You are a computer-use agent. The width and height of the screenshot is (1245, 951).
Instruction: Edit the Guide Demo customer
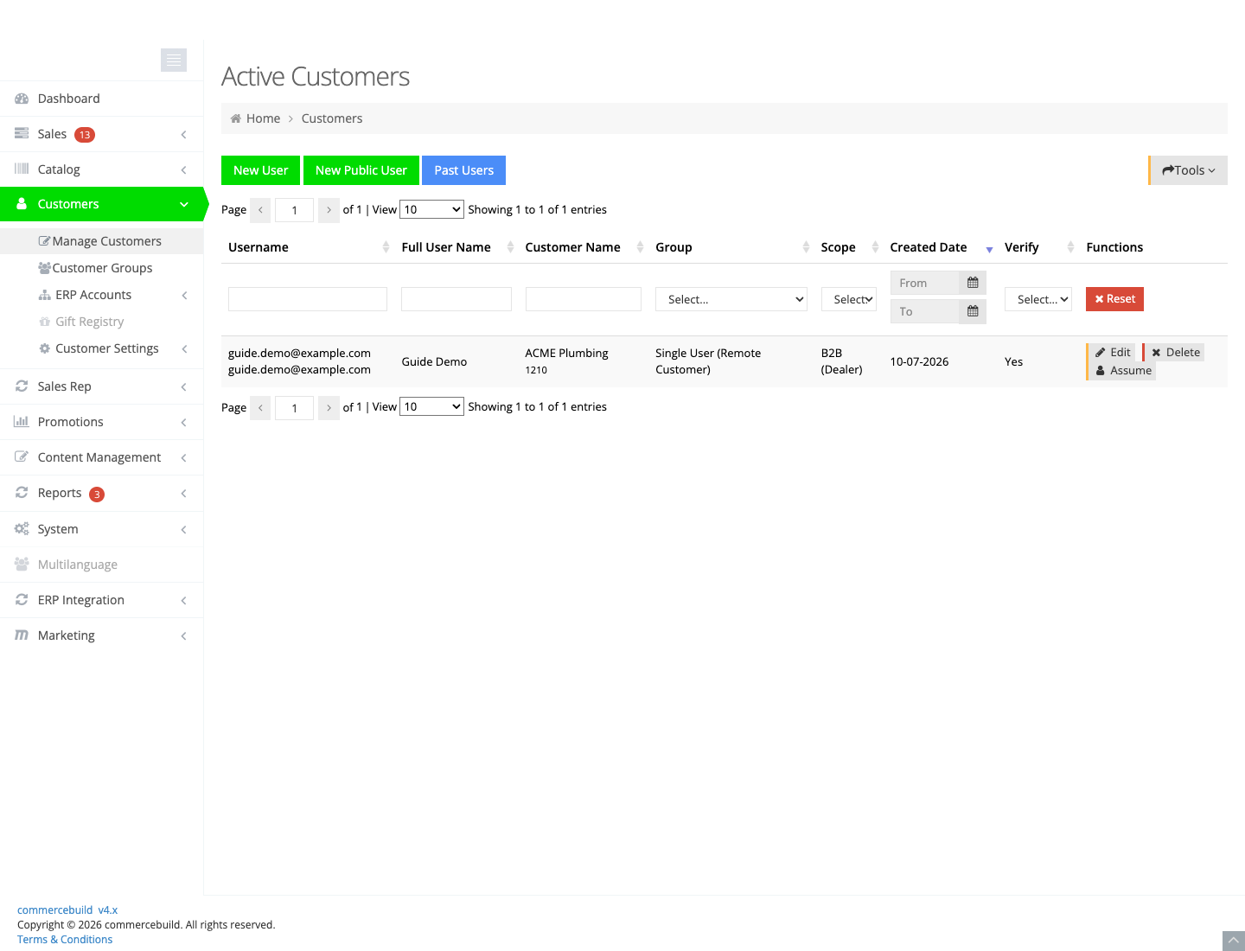(x=1112, y=352)
